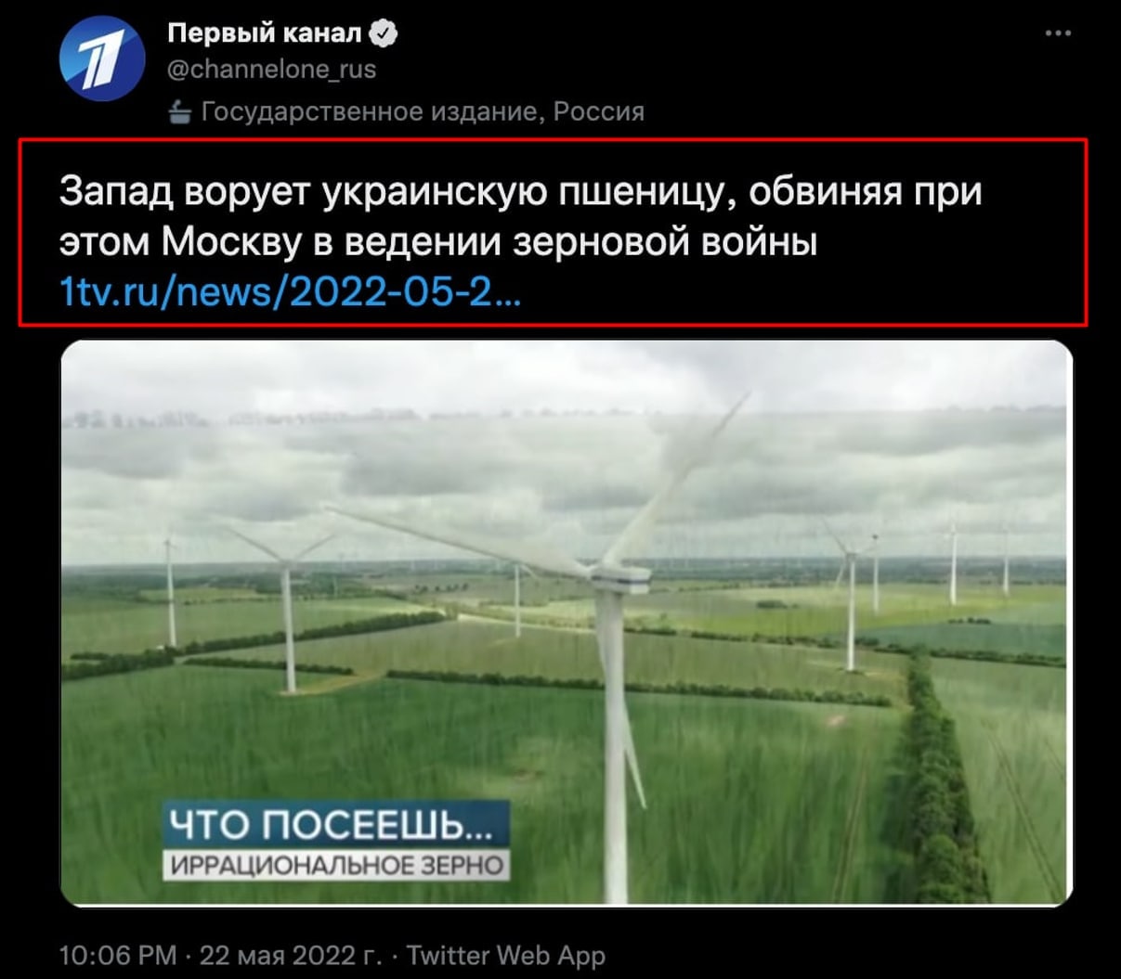Click the 22 мая 2022 г. date

click(x=291, y=955)
